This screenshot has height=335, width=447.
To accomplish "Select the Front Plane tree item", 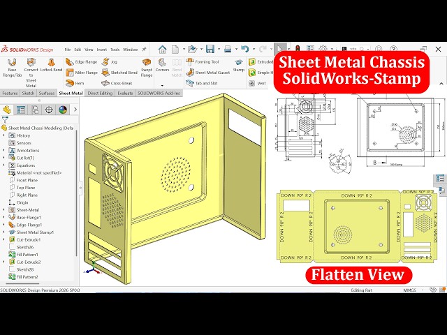I will coord(23,180).
